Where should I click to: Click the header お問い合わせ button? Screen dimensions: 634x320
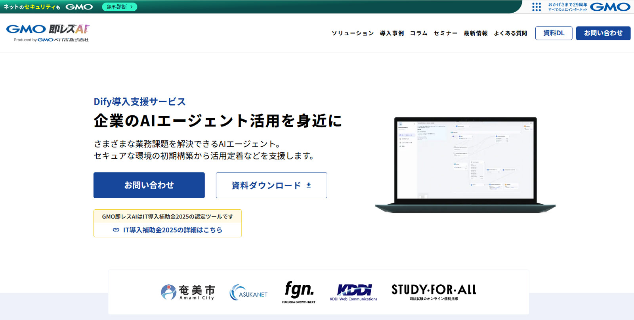(603, 33)
